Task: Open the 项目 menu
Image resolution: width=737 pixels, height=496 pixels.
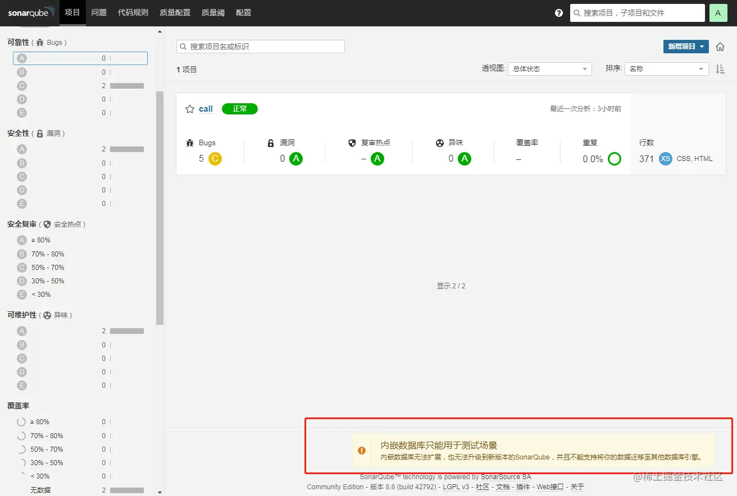Action: (72, 12)
